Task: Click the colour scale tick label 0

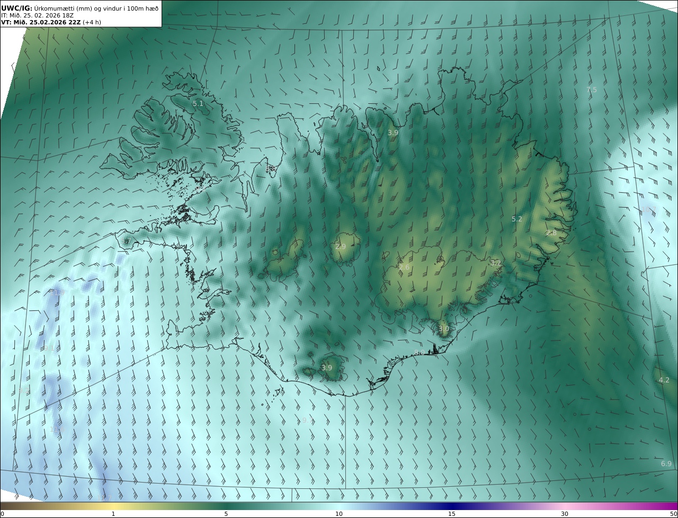Action: (2, 514)
